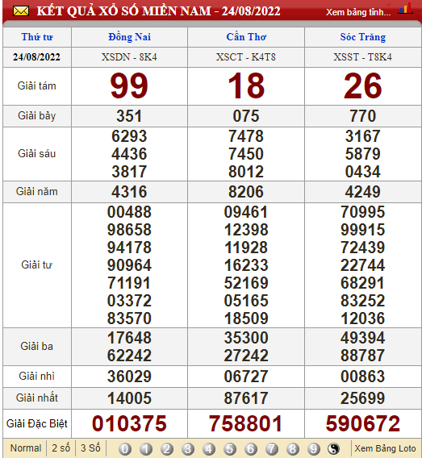Image resolution: width=422 pixels, height=458 pixels.
Task: Select fifth prize number 4249
Action: [x=362, y=192]
